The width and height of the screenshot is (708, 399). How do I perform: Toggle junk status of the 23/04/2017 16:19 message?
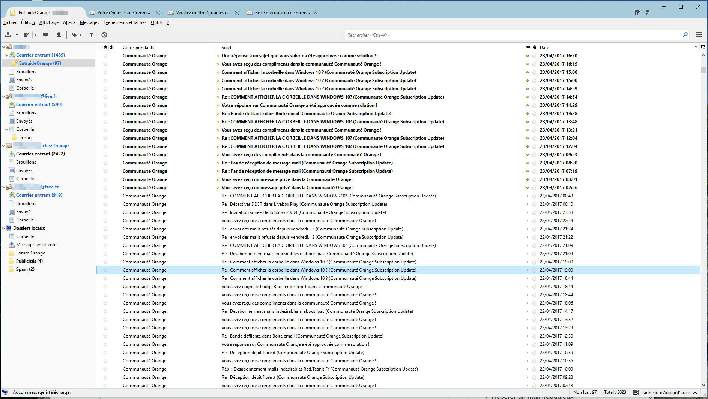(x=534, y=64)
